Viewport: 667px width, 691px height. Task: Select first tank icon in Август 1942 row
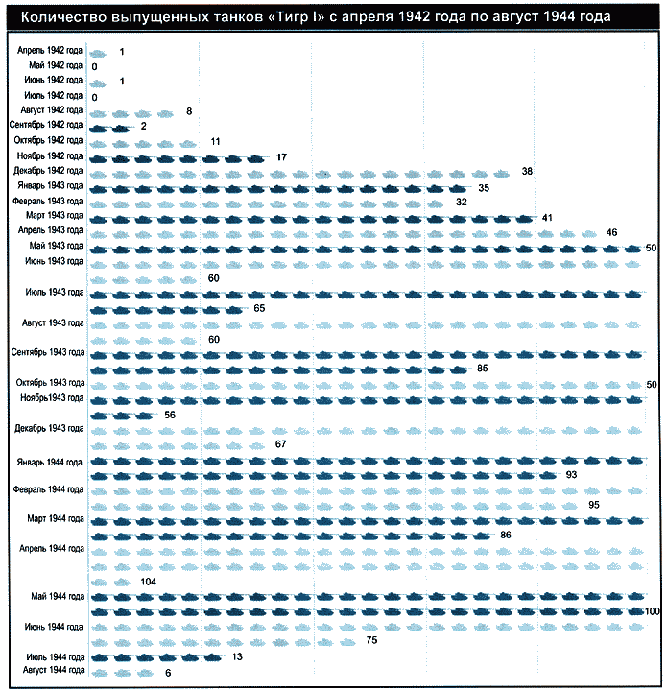coord(98,112)
